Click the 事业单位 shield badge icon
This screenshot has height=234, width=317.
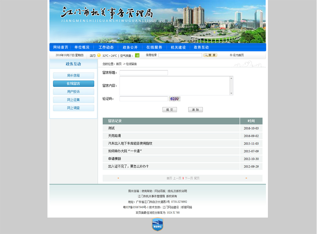[x=157, y=224]
